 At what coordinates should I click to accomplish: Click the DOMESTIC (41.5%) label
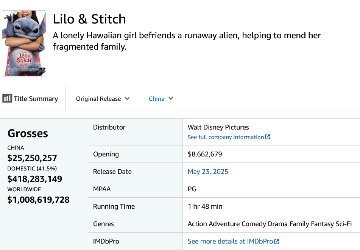pos(32,169)
